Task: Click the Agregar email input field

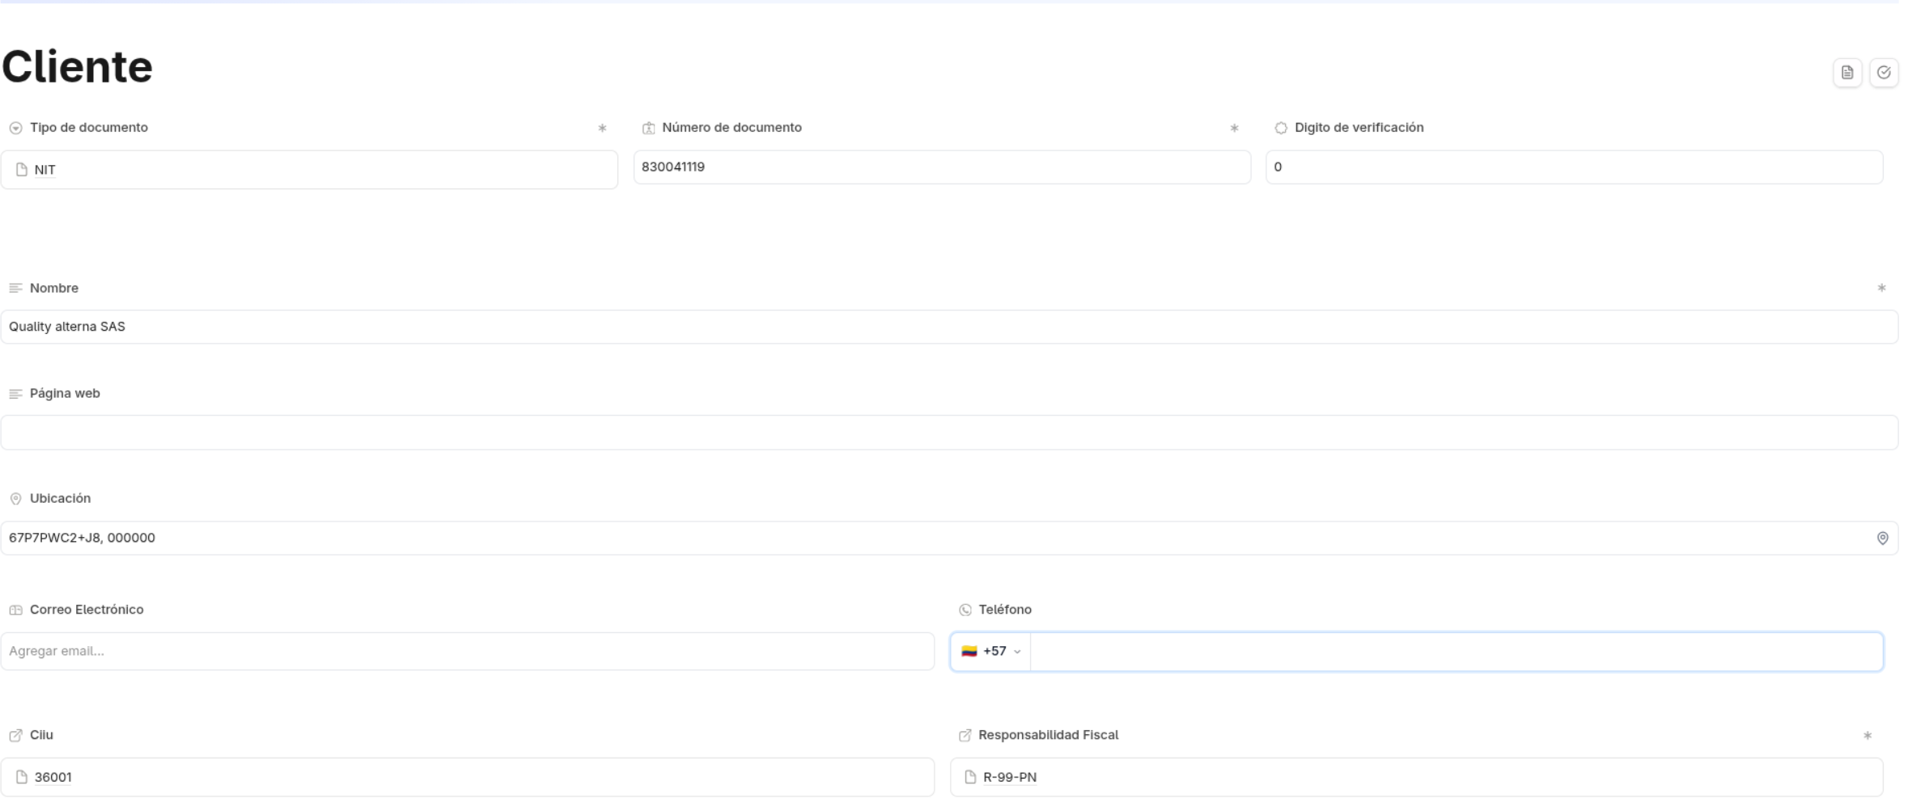Action: click(468, 652)
